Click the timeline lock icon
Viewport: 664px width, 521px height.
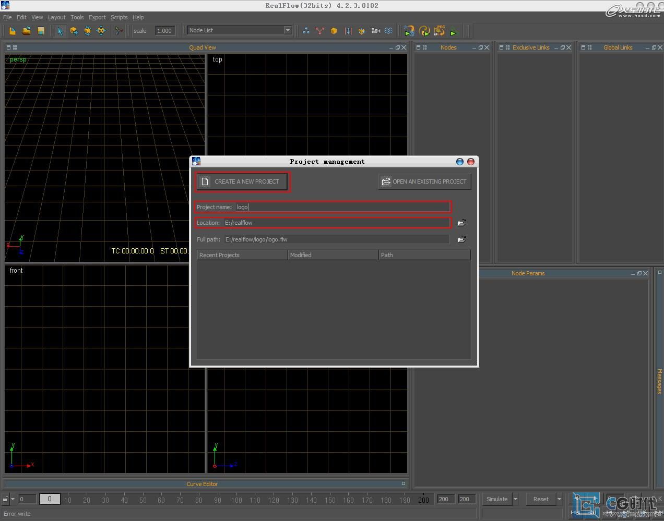tap(6, 499)
